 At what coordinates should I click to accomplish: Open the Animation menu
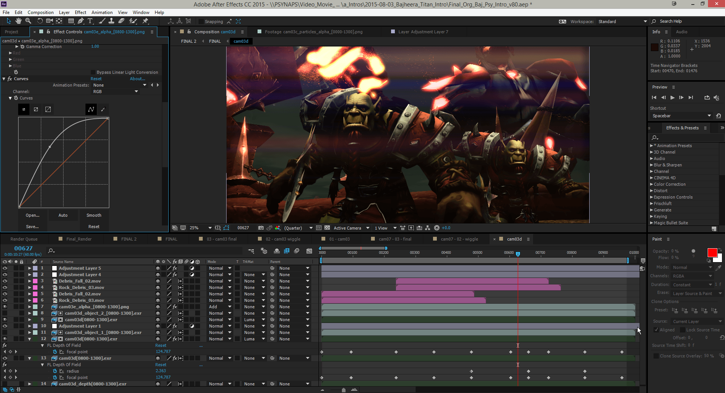click(x=102, y=12)
